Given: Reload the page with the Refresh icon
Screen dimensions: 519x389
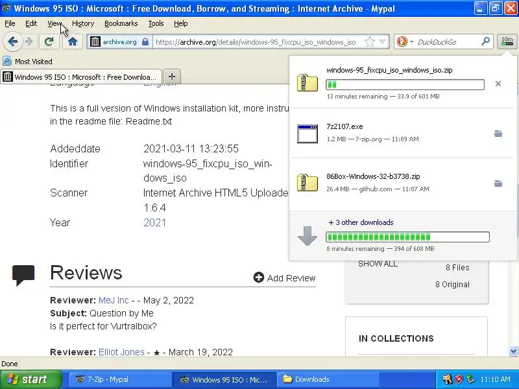Looking at the screenshot, I should coord(49,41).
